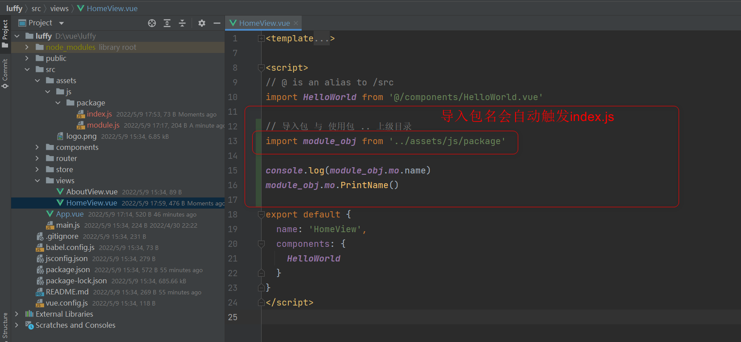This screenshot has width=741, height=342.
Task: Place cursor on empty line 25
Action: (x=501, y=318)
